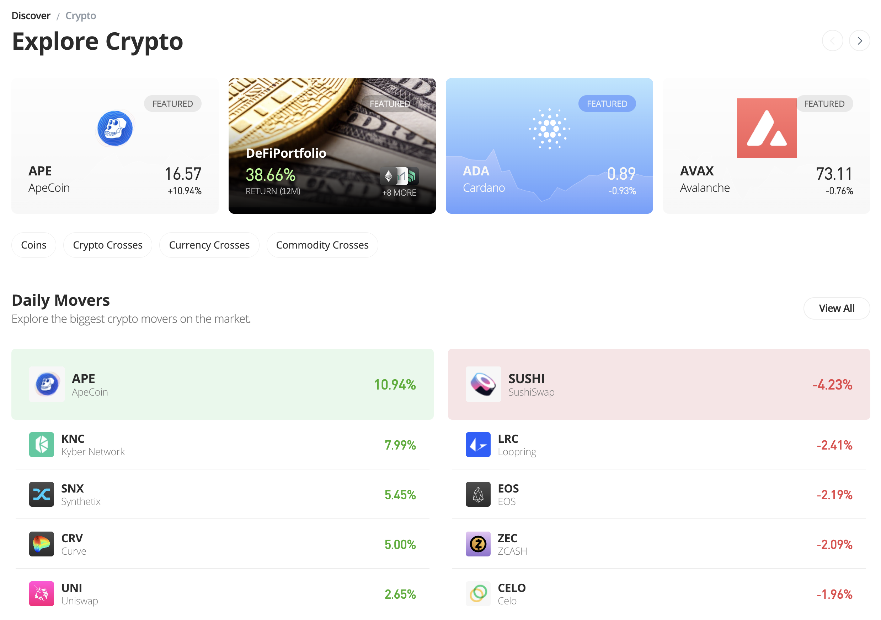Click the FEATURED badge on AVAX card
This screenshot has height=620, width=881.
pyautogui.click(x=824, y=104)
